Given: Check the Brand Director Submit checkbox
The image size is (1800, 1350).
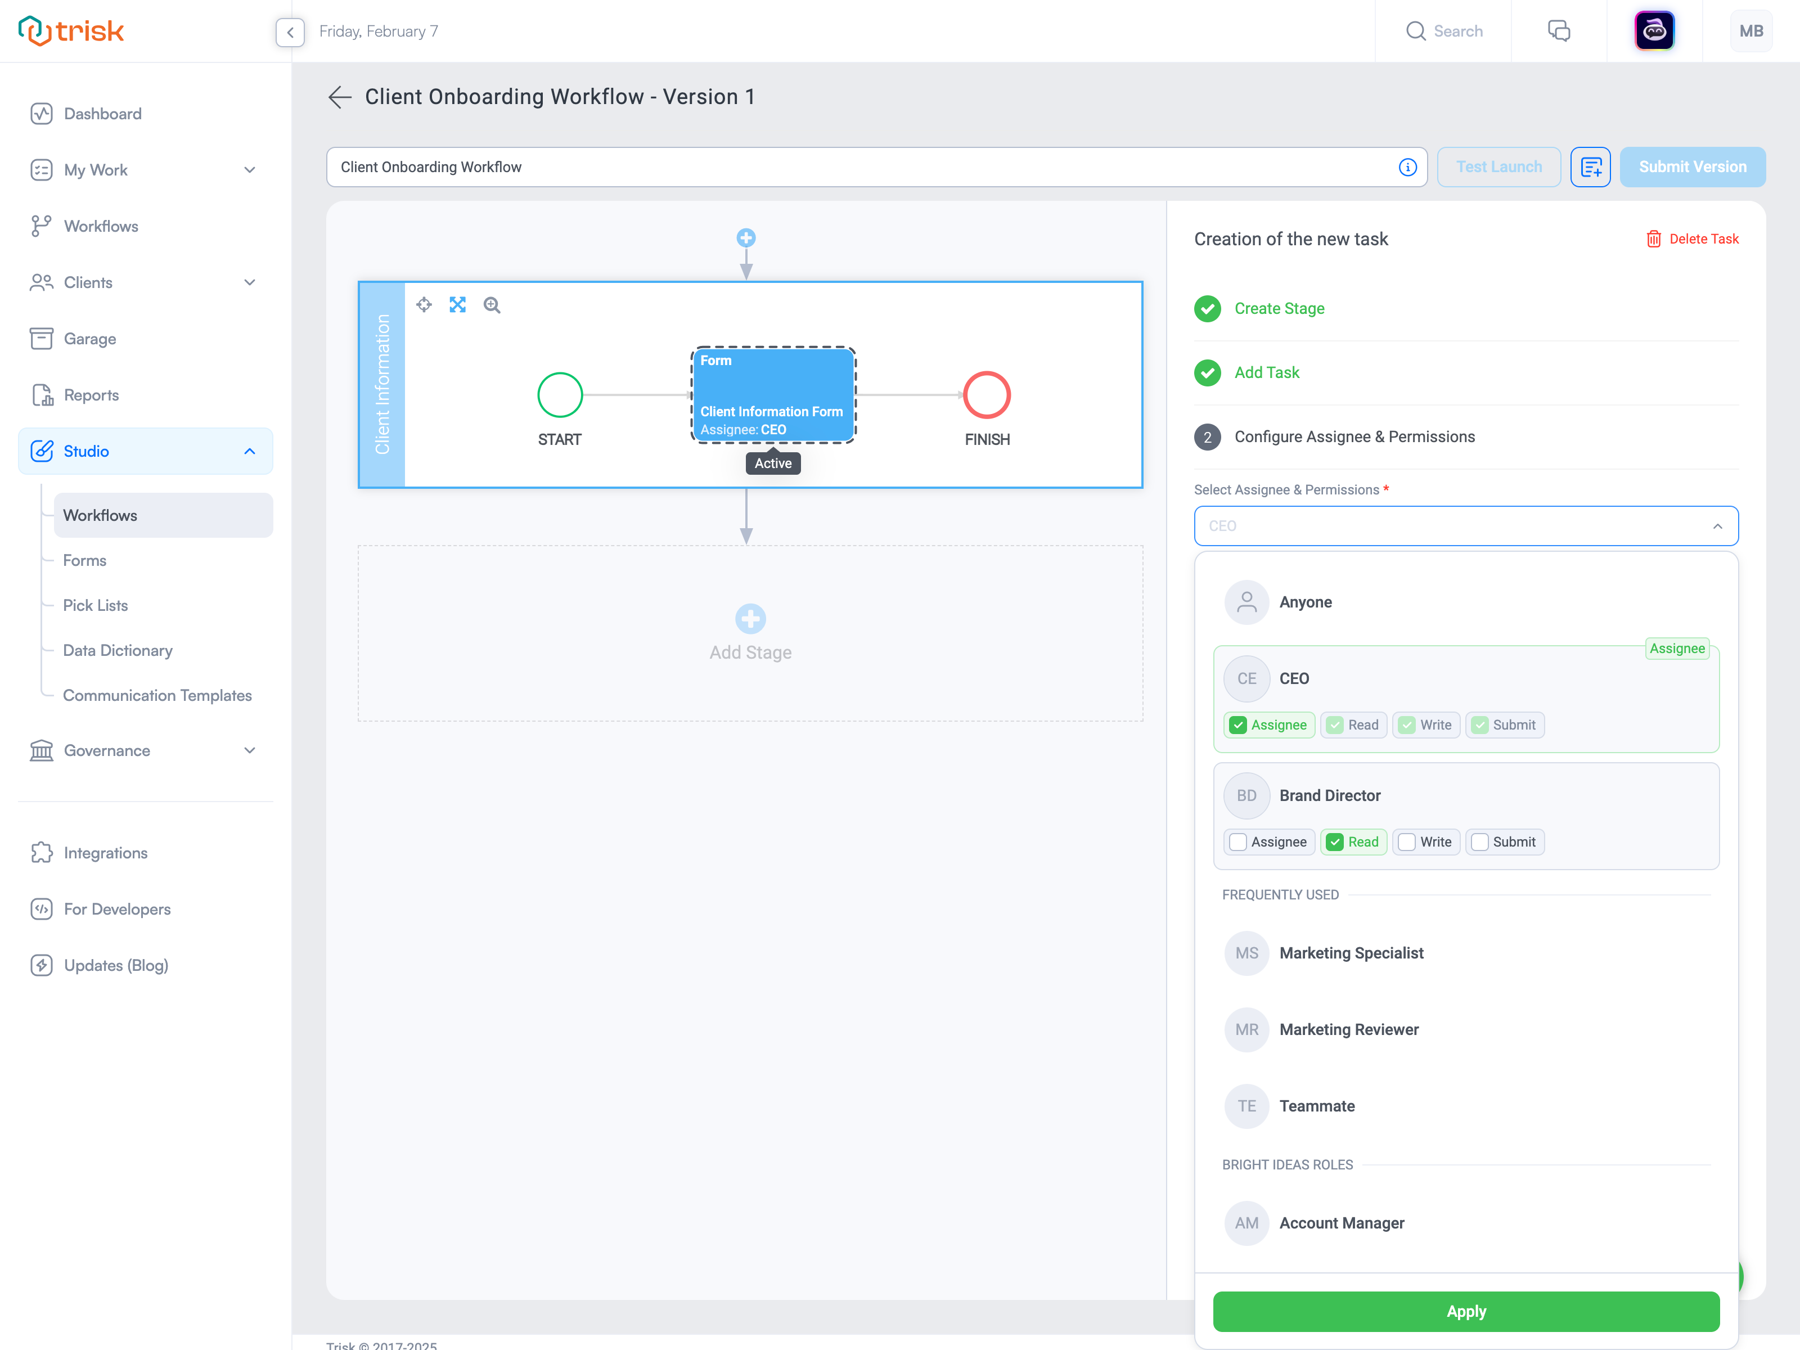Looking at the screenshot, I should tap(1479, 842).
